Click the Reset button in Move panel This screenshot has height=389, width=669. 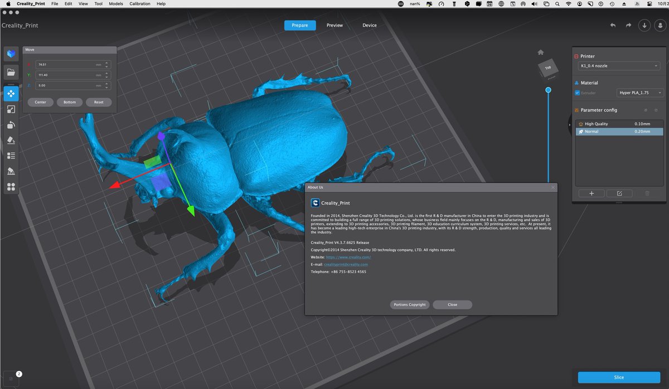tap(99, 102)
